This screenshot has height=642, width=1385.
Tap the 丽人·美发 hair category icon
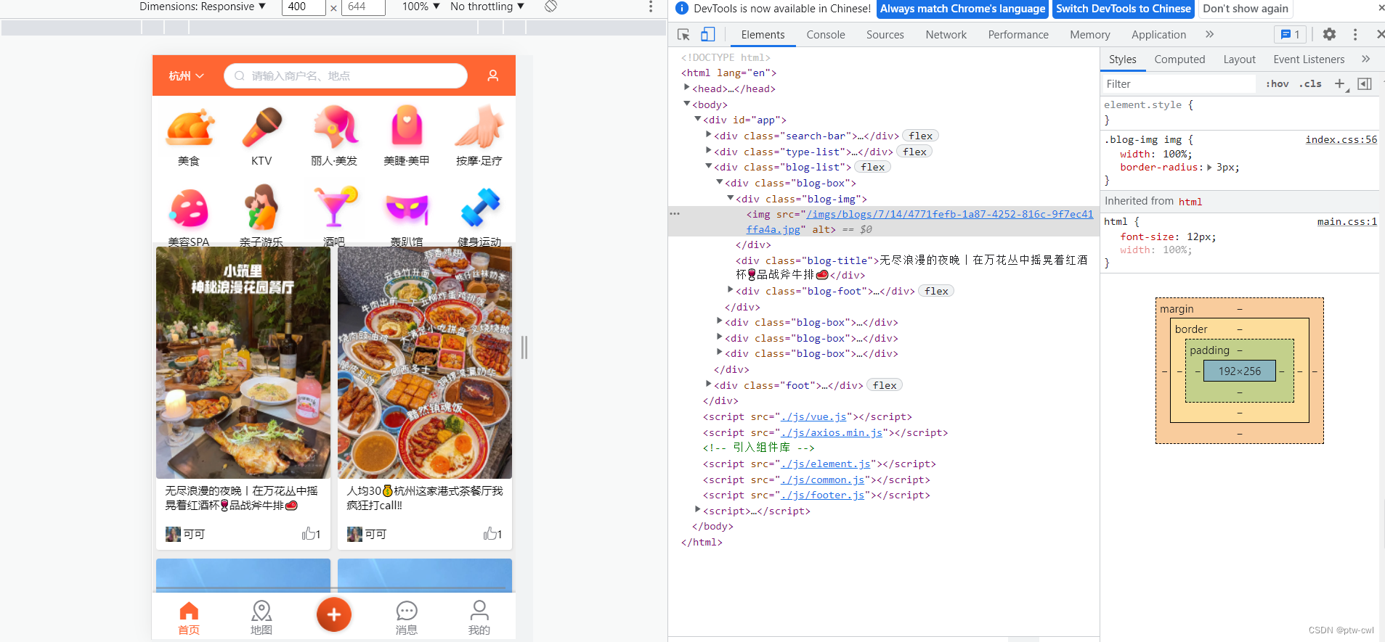pyautogui.click(x=335, y=127)
